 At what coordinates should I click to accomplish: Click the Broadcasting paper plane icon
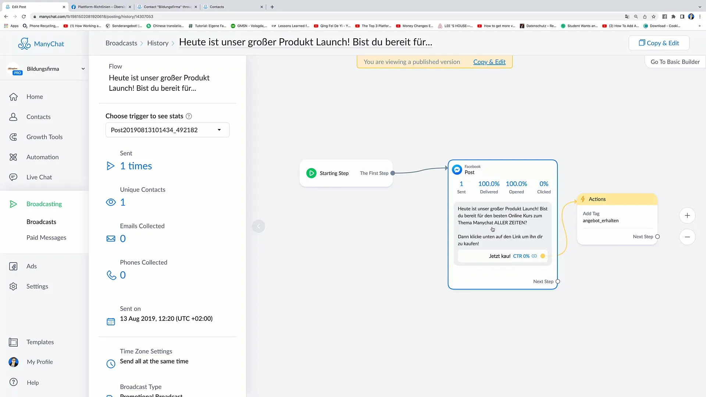pyautogui.click(x=13, y=204)
